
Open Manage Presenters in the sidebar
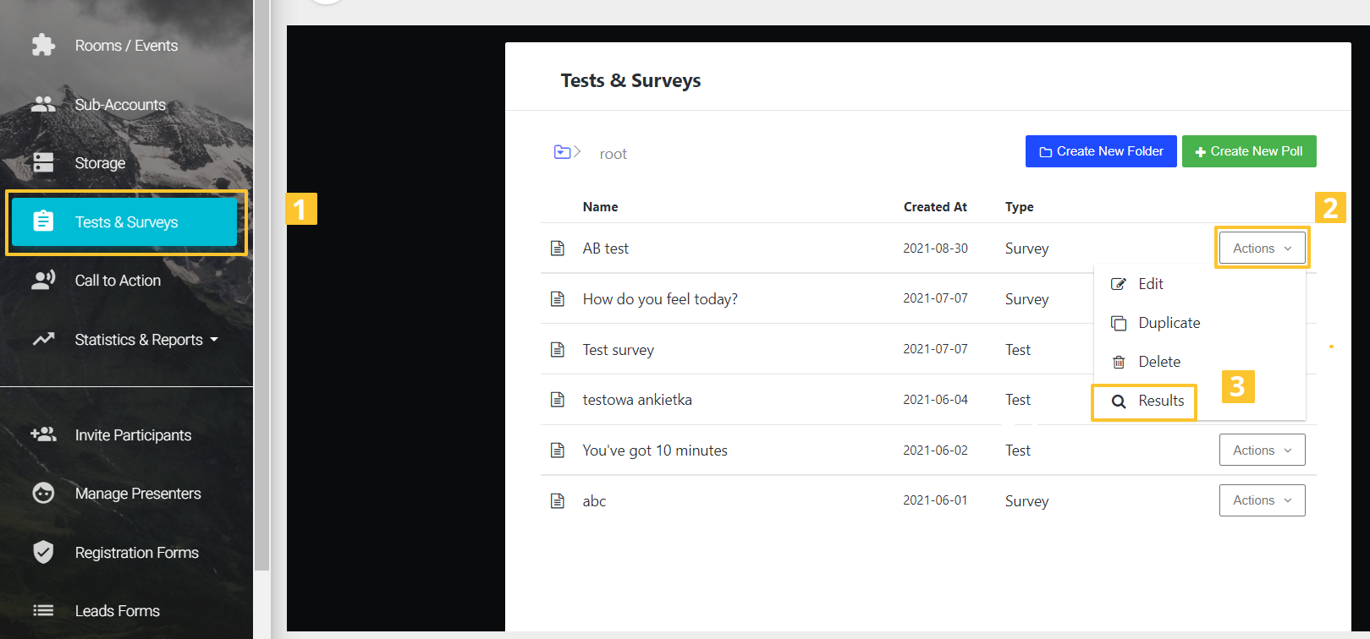(x=138, y=494)
